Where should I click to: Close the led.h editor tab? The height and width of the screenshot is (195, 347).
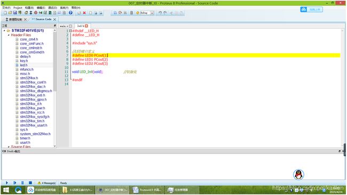pos(86,26)
